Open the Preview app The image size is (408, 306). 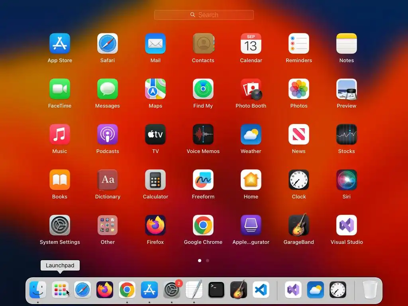pos(347,89)
